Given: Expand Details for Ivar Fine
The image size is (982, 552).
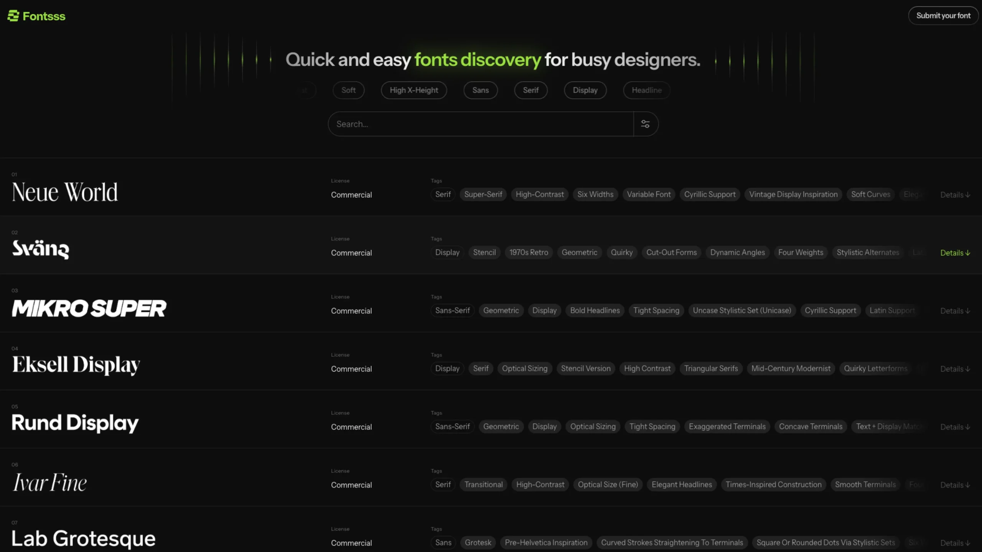Looking at the screenshot, I should tap(955, 485).
